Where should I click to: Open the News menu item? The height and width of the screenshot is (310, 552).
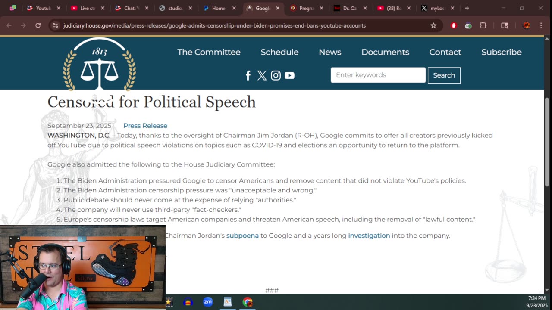pos(330,52)
